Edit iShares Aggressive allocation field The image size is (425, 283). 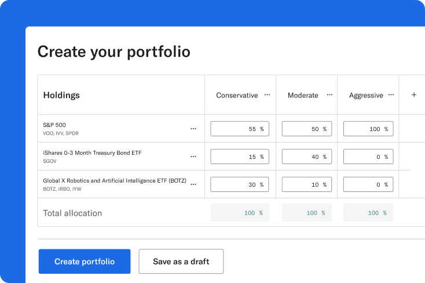(368, 157)
